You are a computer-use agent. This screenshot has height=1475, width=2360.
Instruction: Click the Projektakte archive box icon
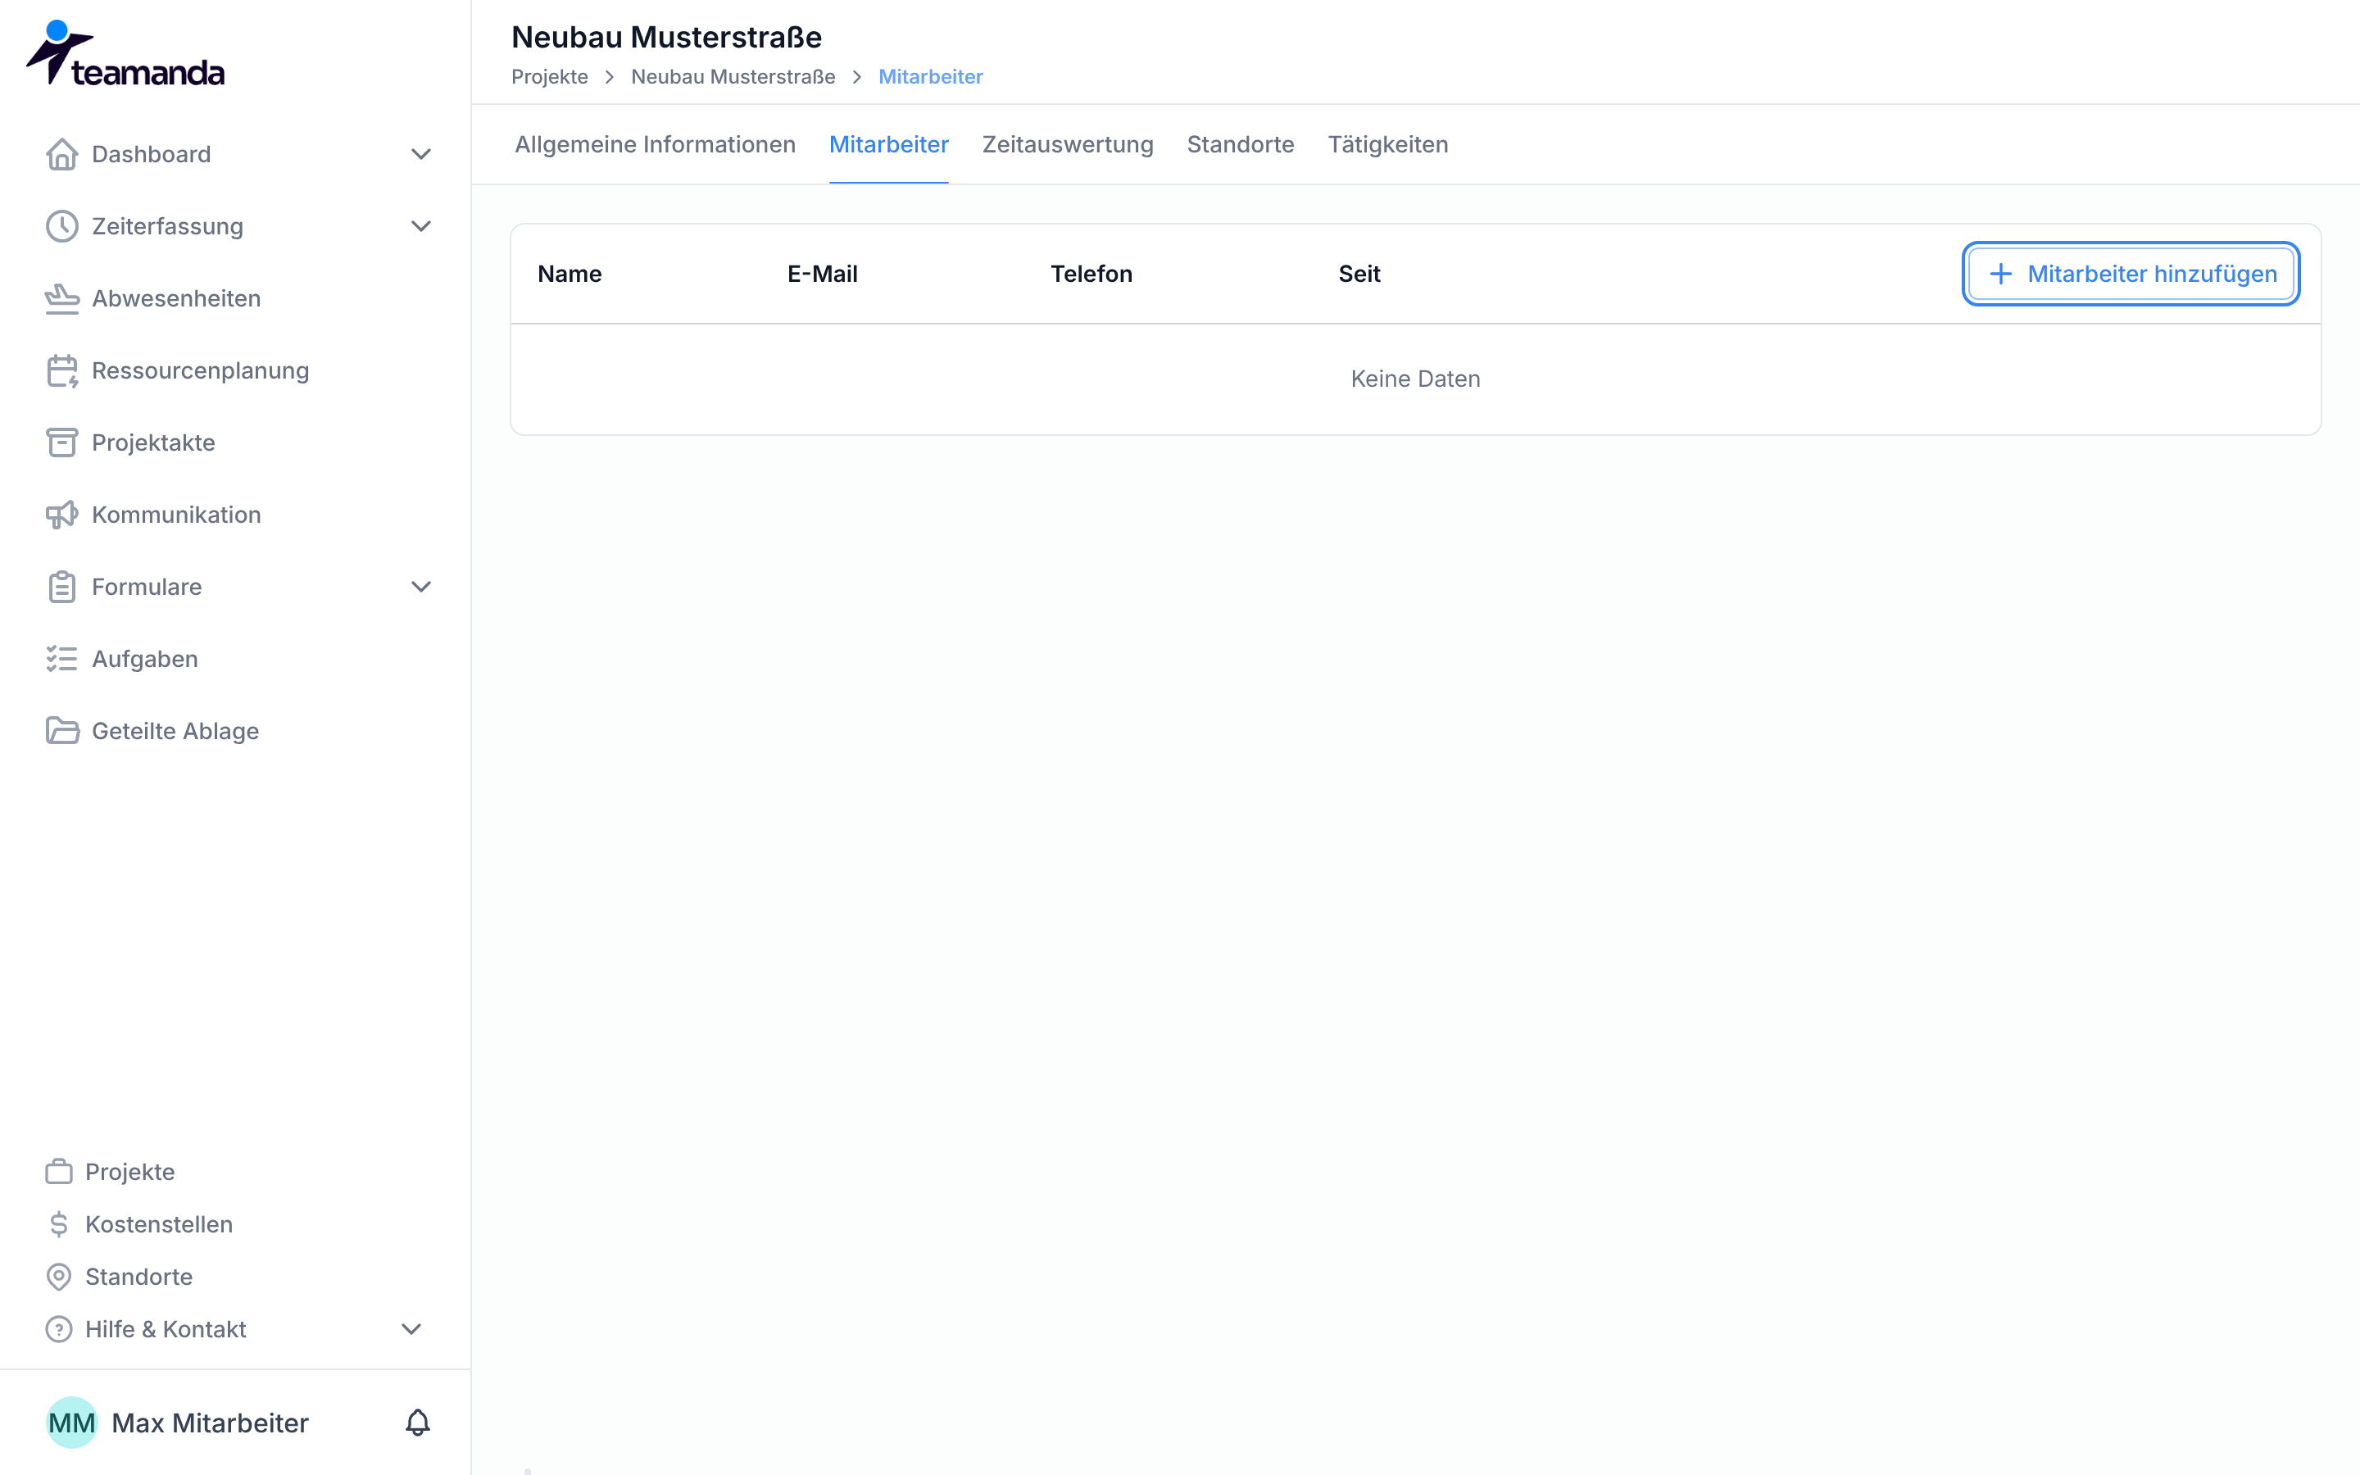[x=62, y=442]
